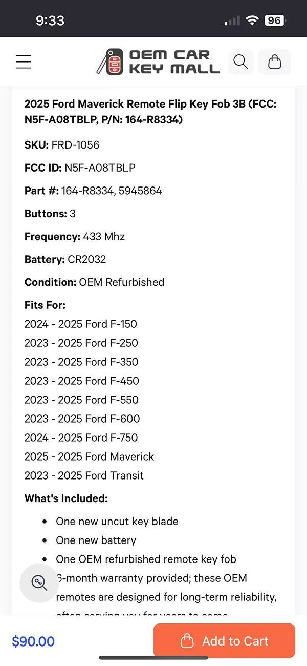Check the Wi-Fi status icon
Viewport: 307px width, 666px height.
[x=252, y=20]
